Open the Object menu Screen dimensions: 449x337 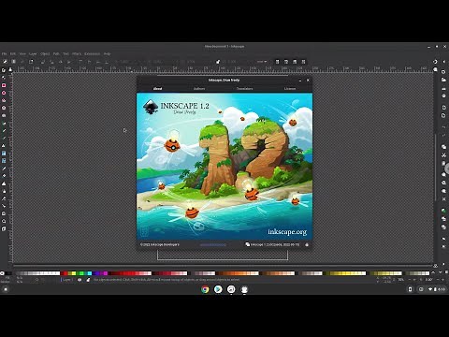[45, 54]
